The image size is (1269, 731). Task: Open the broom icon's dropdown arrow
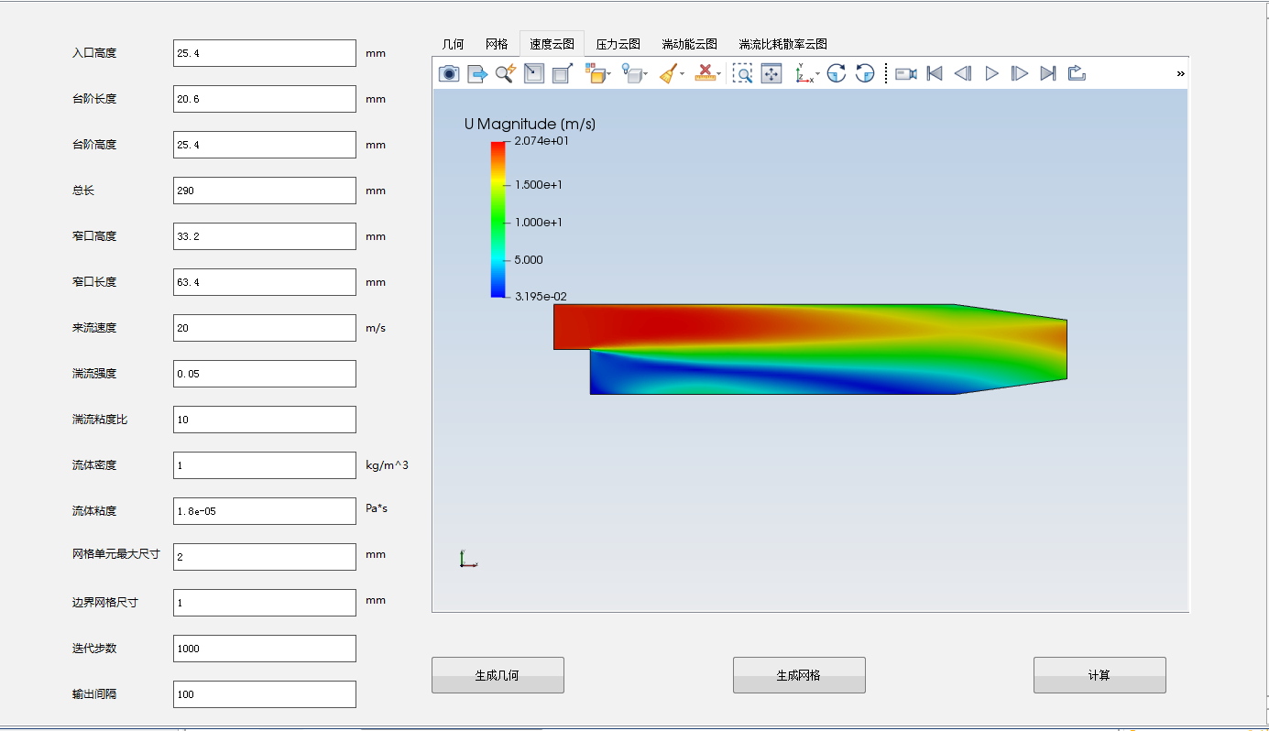click(683, 74)
